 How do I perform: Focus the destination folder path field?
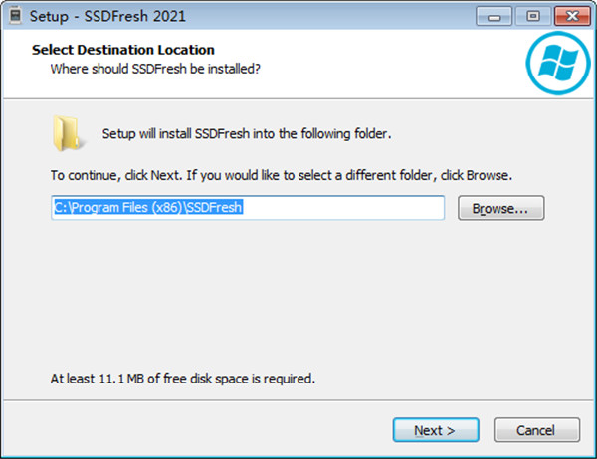(248, 208)
